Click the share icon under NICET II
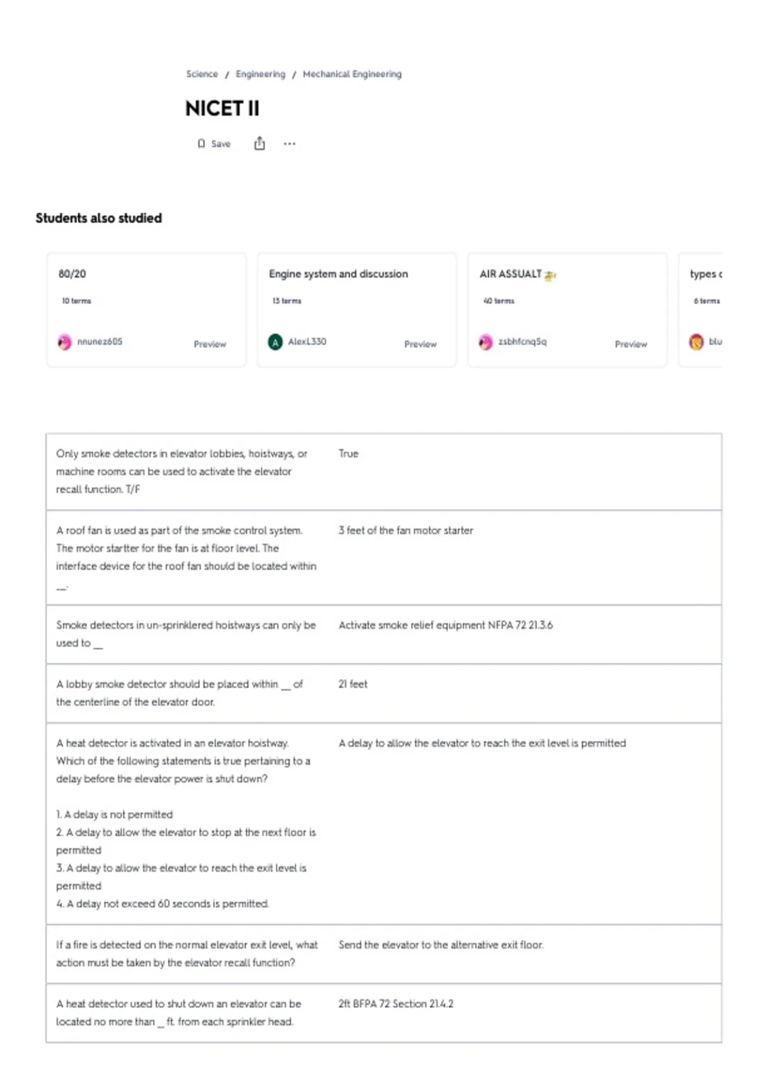Image resolution: width=767 pixels, height=1087 pixels. pos(260,143)
